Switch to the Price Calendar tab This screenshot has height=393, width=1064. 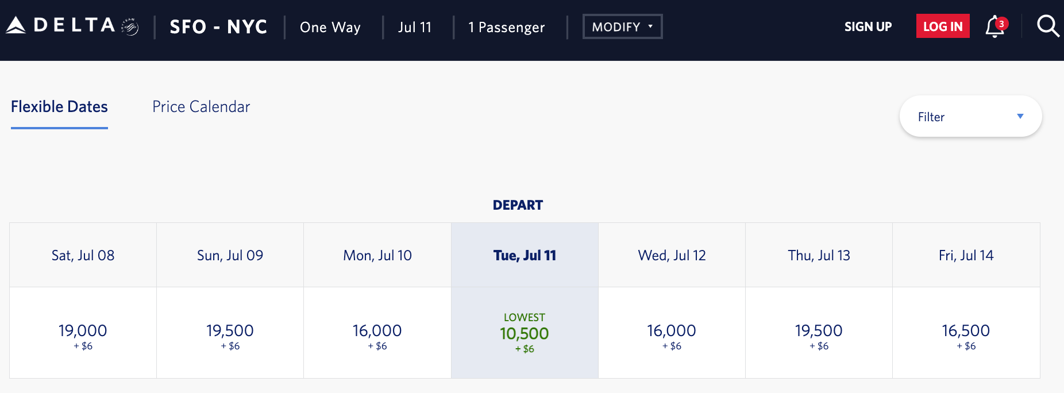click(201, 106)
